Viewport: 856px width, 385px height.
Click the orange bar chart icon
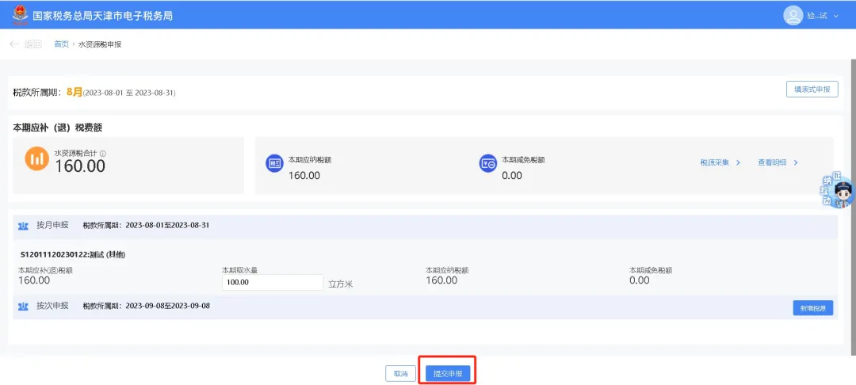pos(36,158)
